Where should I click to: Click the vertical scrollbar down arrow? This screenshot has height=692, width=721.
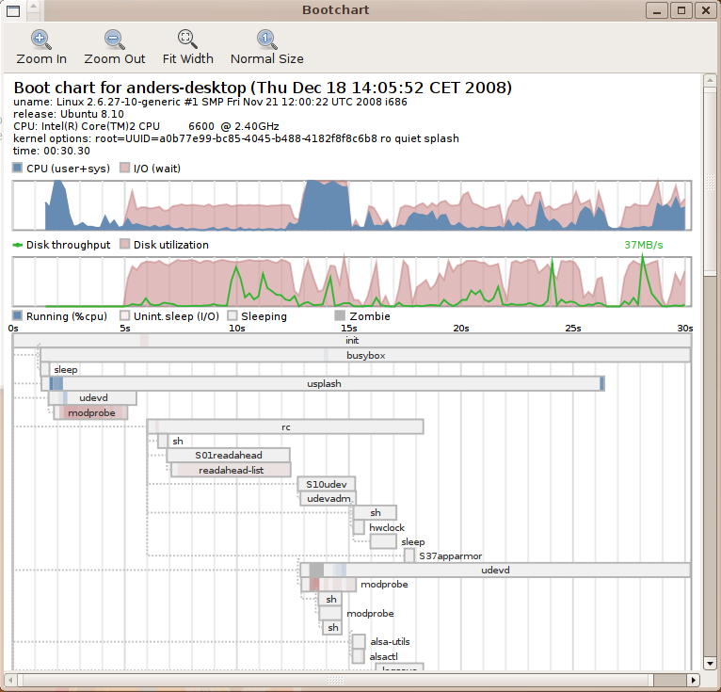(x=710, y=664)
